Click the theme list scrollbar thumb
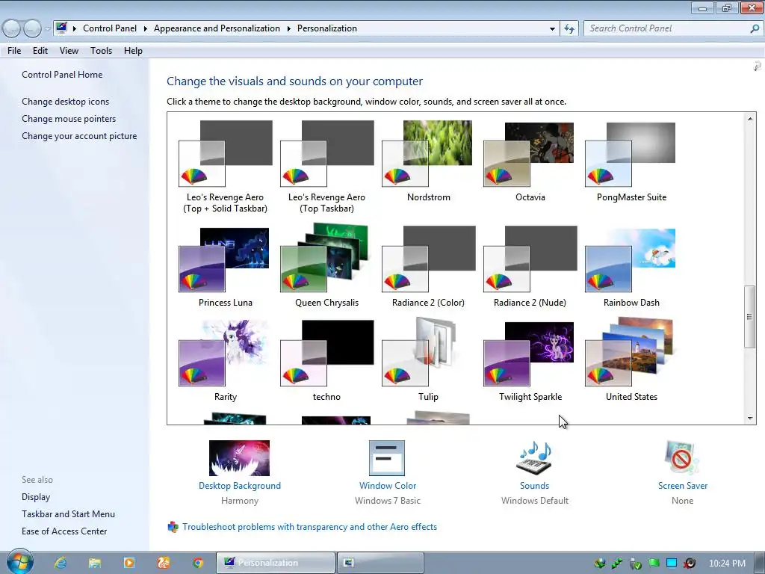 (750, 317)
